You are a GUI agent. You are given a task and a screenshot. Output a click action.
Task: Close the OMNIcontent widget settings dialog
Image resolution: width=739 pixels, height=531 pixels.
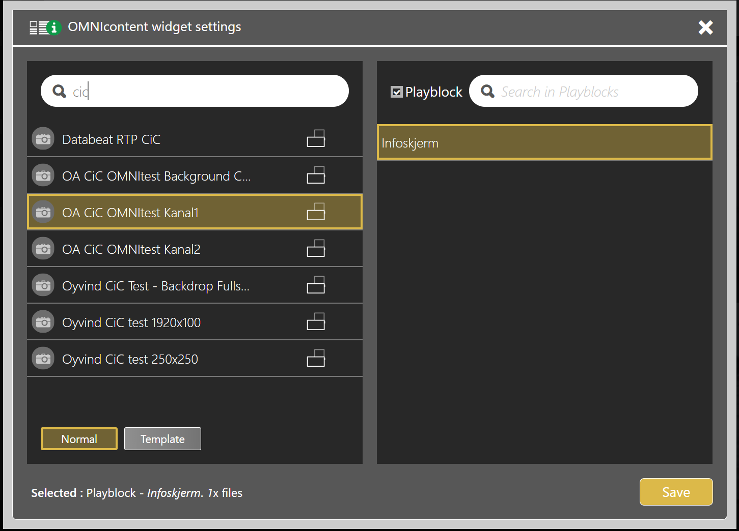[x=705, y=27]
